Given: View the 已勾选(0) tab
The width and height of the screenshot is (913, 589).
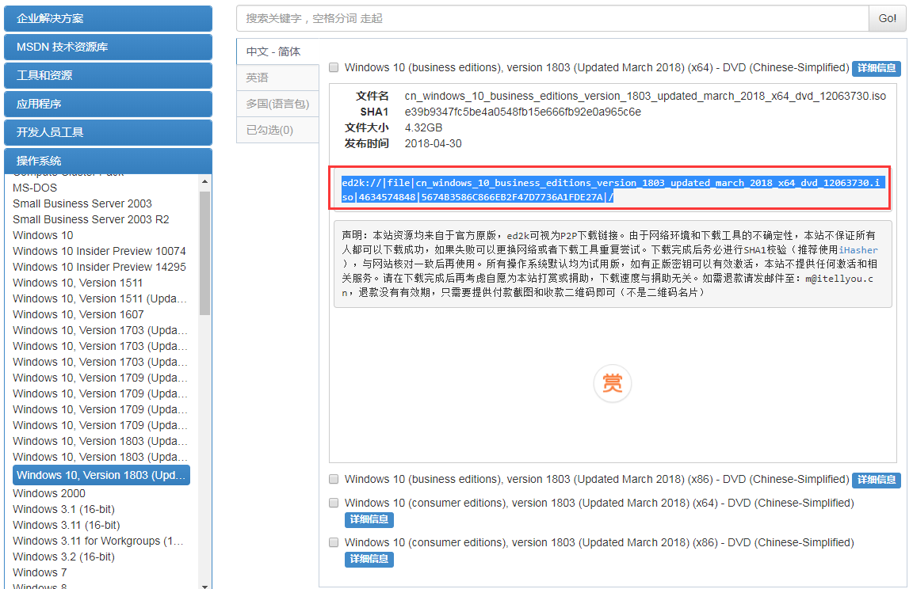Looking at the screenshot, I should point(269,128).
